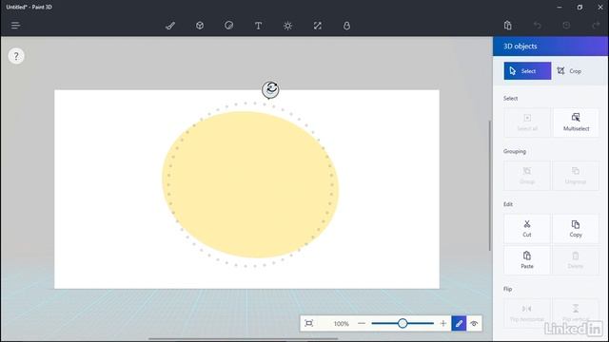Click the fit-to-screen zoom icon
The image size is (609, 342).
click(308, 323)
